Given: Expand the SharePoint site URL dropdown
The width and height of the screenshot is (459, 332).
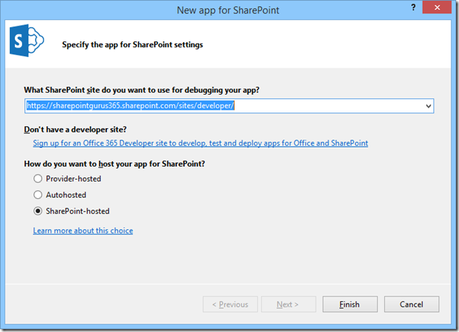Looking at the screenshot, I should tap(428, 105).
